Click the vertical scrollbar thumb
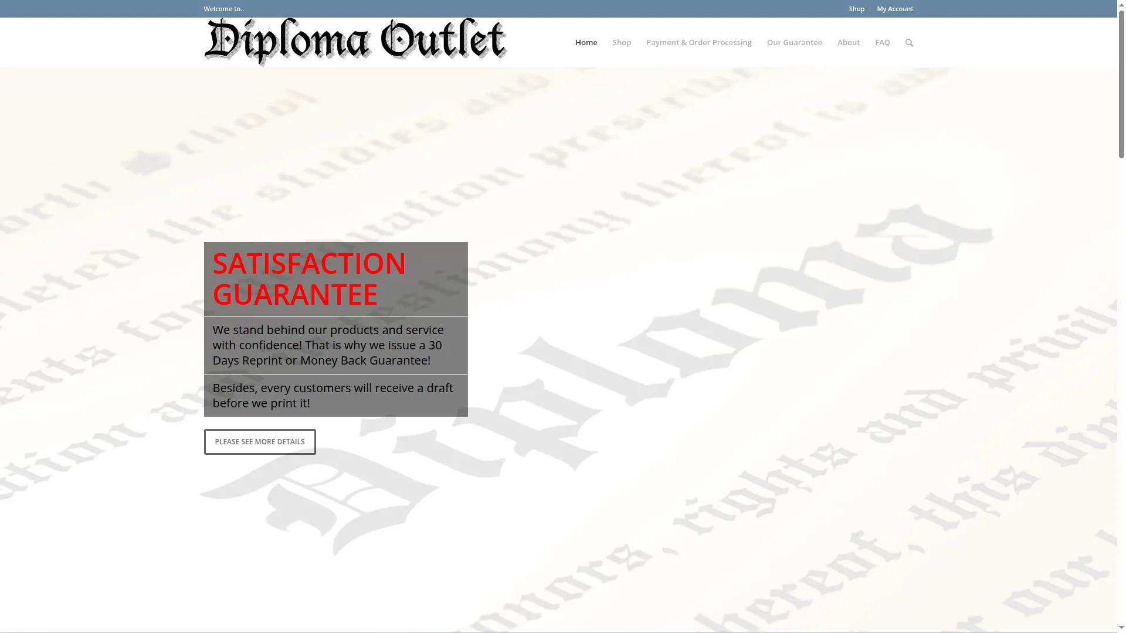1126x633 pixels. [1121, 84]
